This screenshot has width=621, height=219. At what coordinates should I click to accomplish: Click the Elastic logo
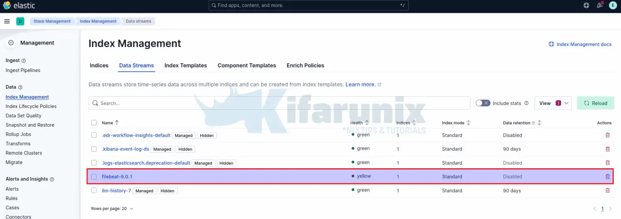(19, 5)
